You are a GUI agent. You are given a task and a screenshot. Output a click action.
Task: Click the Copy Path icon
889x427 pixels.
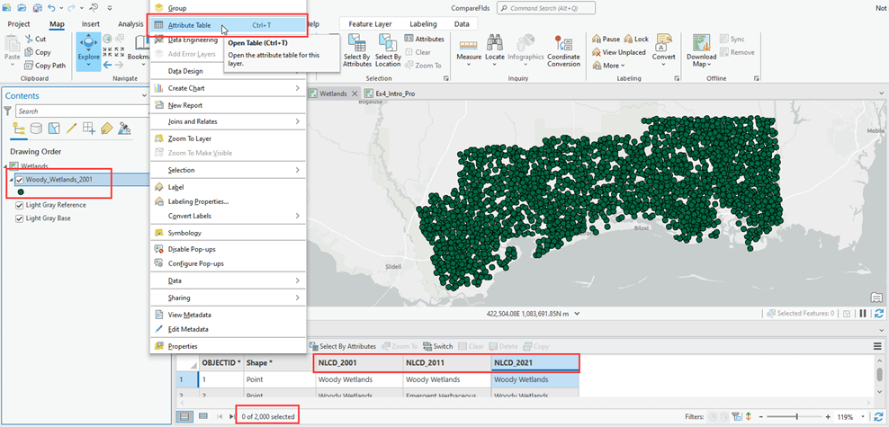point(30,65)
